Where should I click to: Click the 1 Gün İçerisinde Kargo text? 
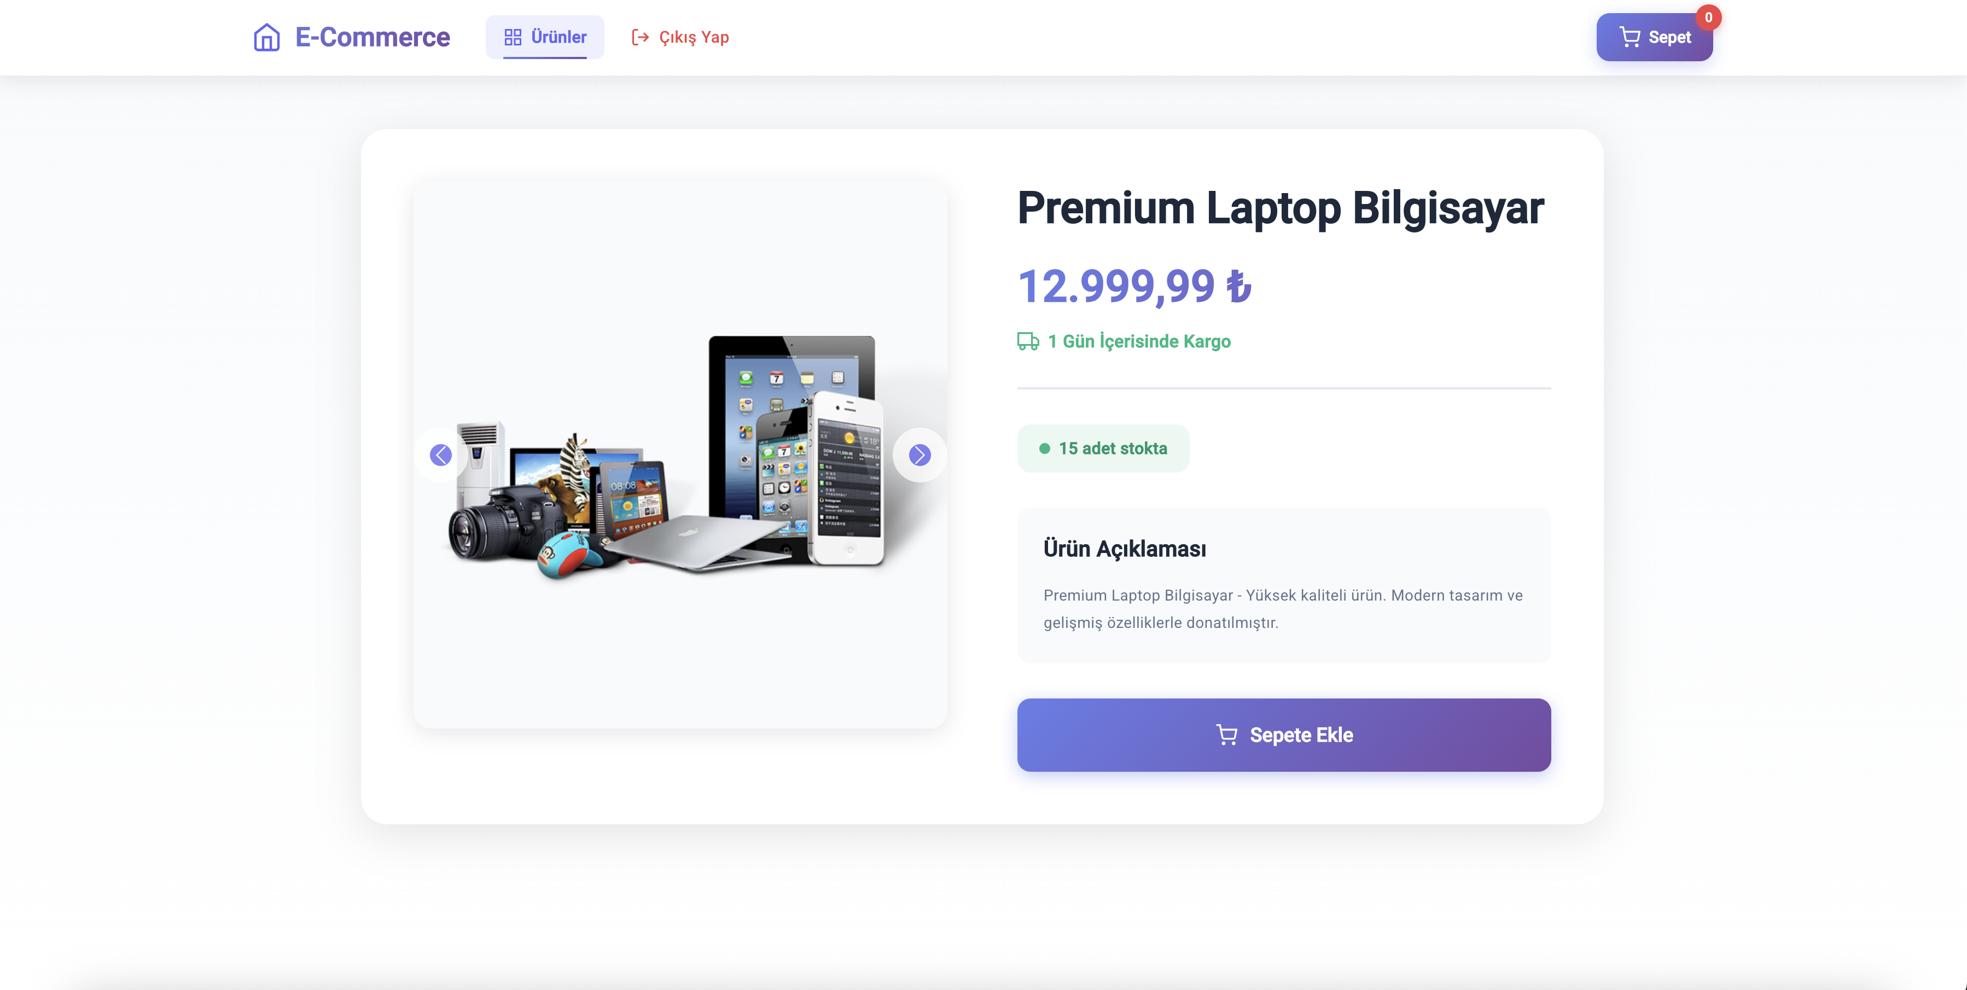tap(1139, 341)
